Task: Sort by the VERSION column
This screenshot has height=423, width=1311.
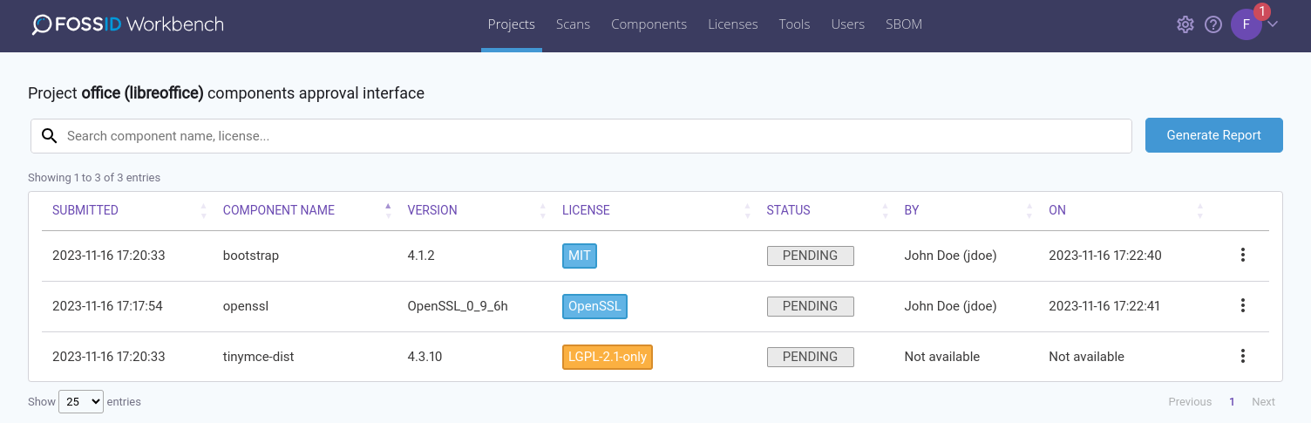Action: [432, 210]
